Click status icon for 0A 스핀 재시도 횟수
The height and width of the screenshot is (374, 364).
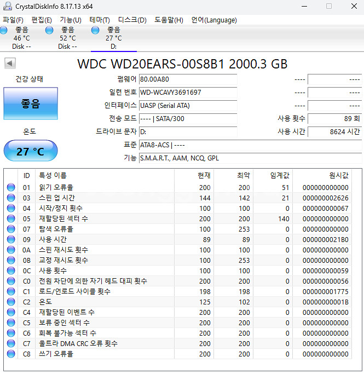pos(11,250)
